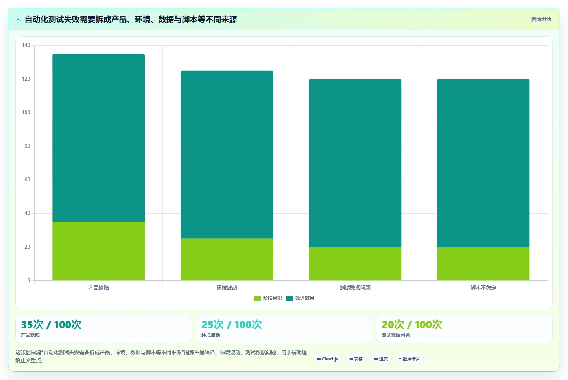Click the teal 脚本不稳定 bar segment
The height and width of the screenshot is (380, 568).
[483, 163]
